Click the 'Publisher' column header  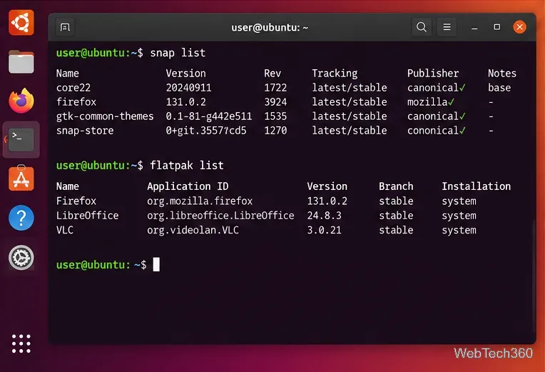[433, 74]
